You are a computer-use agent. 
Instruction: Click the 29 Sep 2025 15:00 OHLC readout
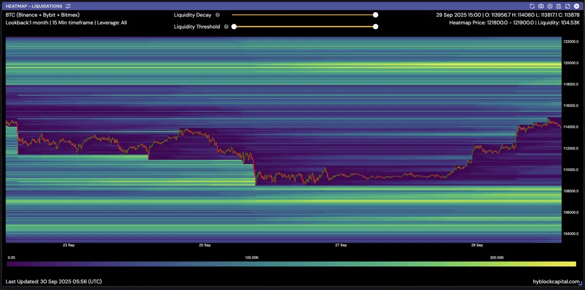pyautogui.click(x=507, y=15)
